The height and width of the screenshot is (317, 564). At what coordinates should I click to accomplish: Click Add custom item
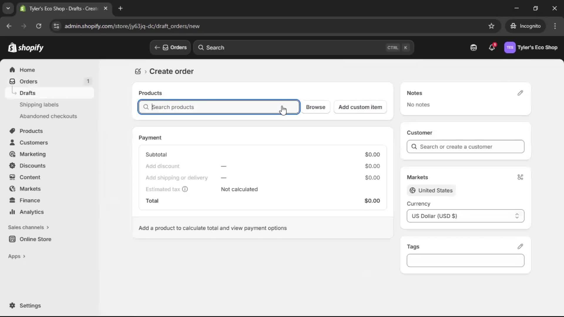click(360, 107)
